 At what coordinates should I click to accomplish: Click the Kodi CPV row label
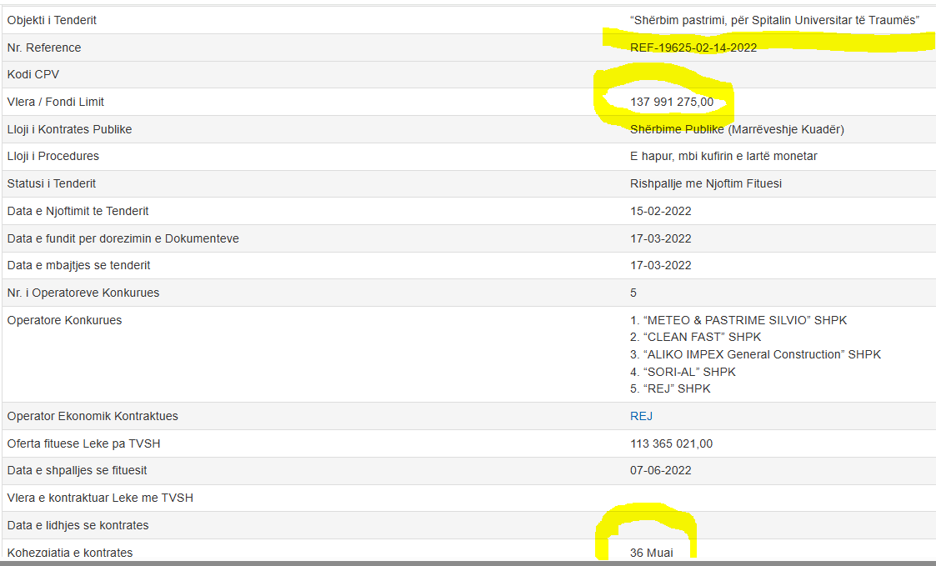[33, 74]
